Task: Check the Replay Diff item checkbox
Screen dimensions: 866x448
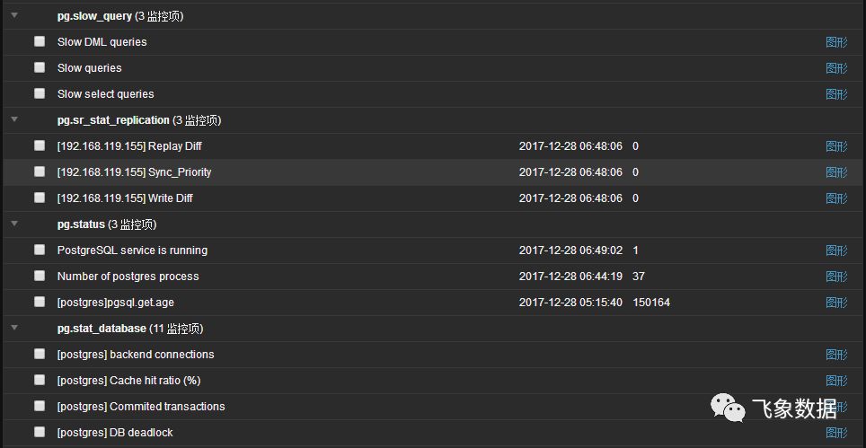Action: coord(40,145)
